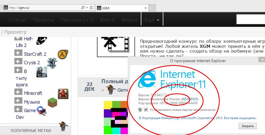Viewport: 265px width, 135px height.
Task: Click the ПОПУЛЯРНЫЕ МЕТКИ header
Action: (x=31, y=131)
